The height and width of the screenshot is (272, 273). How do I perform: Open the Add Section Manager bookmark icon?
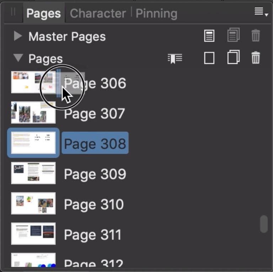tap(175, 59)
